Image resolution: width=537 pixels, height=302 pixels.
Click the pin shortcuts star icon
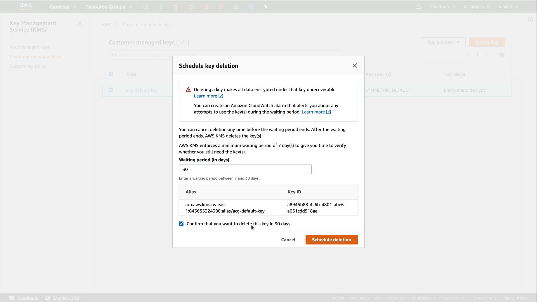point(266,7)
